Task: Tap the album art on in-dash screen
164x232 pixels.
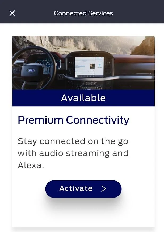Action: [x=92, y=66]
